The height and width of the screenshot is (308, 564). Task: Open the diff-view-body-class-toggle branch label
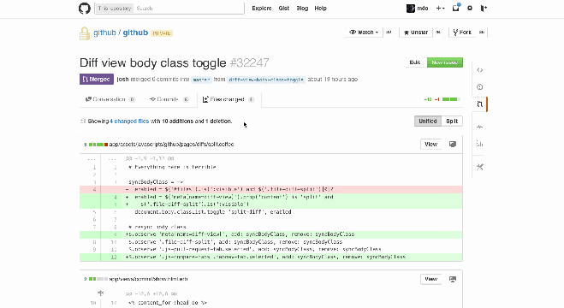(266, 80)
